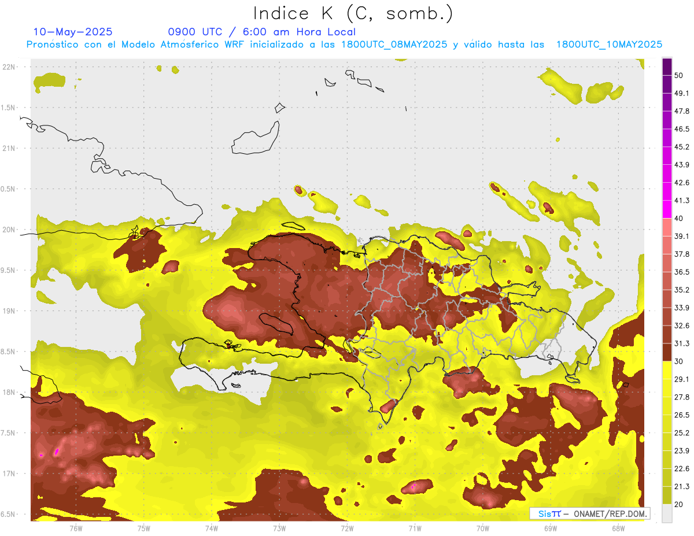Click legend value "47.8"
Viewport: 694px width, 536px height.
pos(682,111)
